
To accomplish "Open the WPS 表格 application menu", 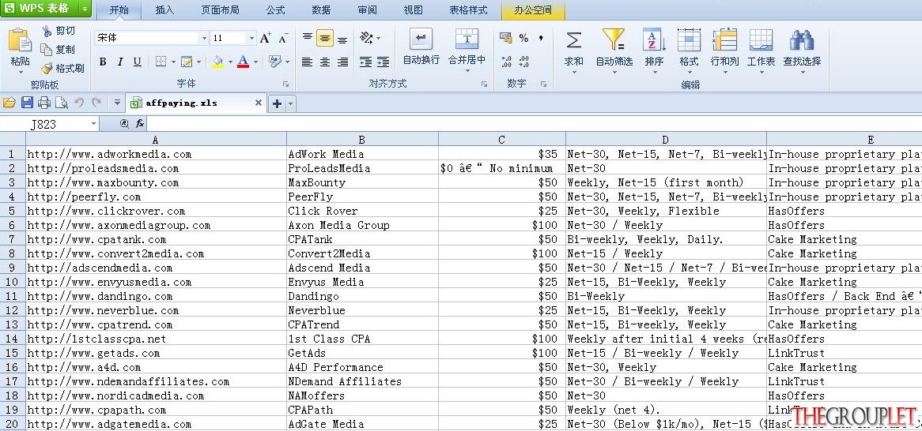I will (x=46, y=8).
